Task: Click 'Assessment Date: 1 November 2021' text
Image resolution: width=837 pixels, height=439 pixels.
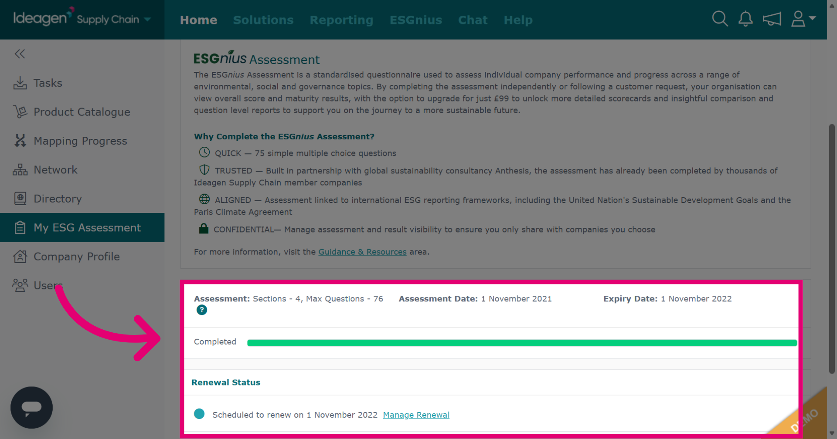Action: [475, 299]
